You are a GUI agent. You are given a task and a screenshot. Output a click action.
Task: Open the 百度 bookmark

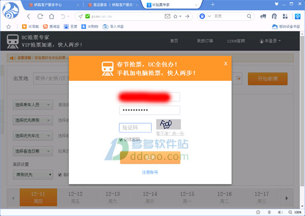tap(71, 26)
